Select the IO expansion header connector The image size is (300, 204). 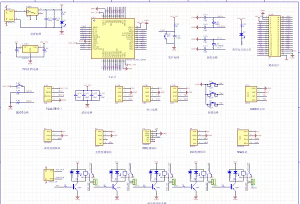point(274,35)
